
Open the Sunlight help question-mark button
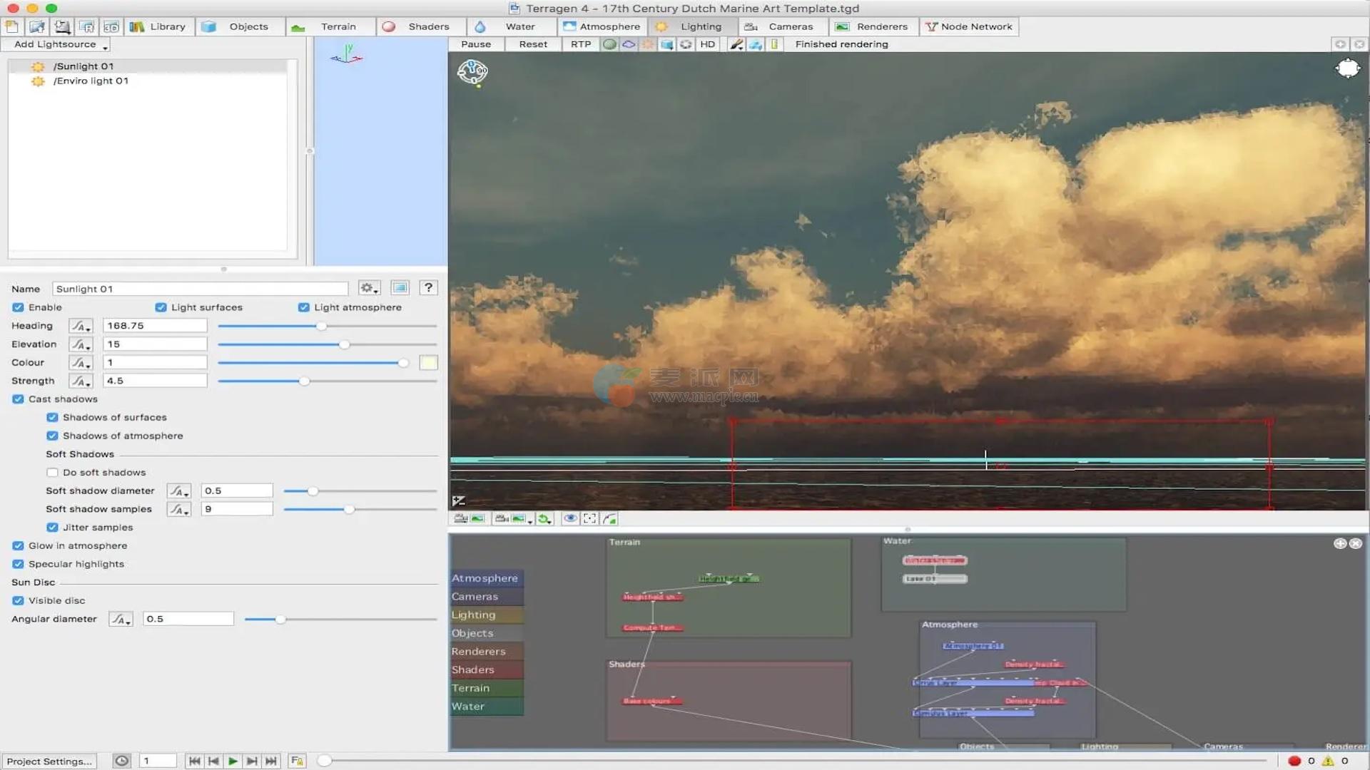point(428,288)
